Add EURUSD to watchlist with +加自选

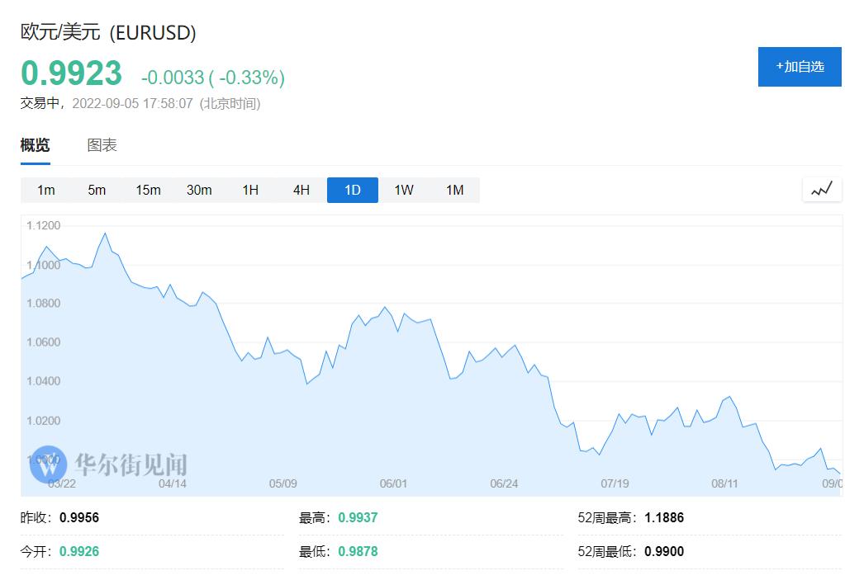pyautogui.click(x=800, y=67)
